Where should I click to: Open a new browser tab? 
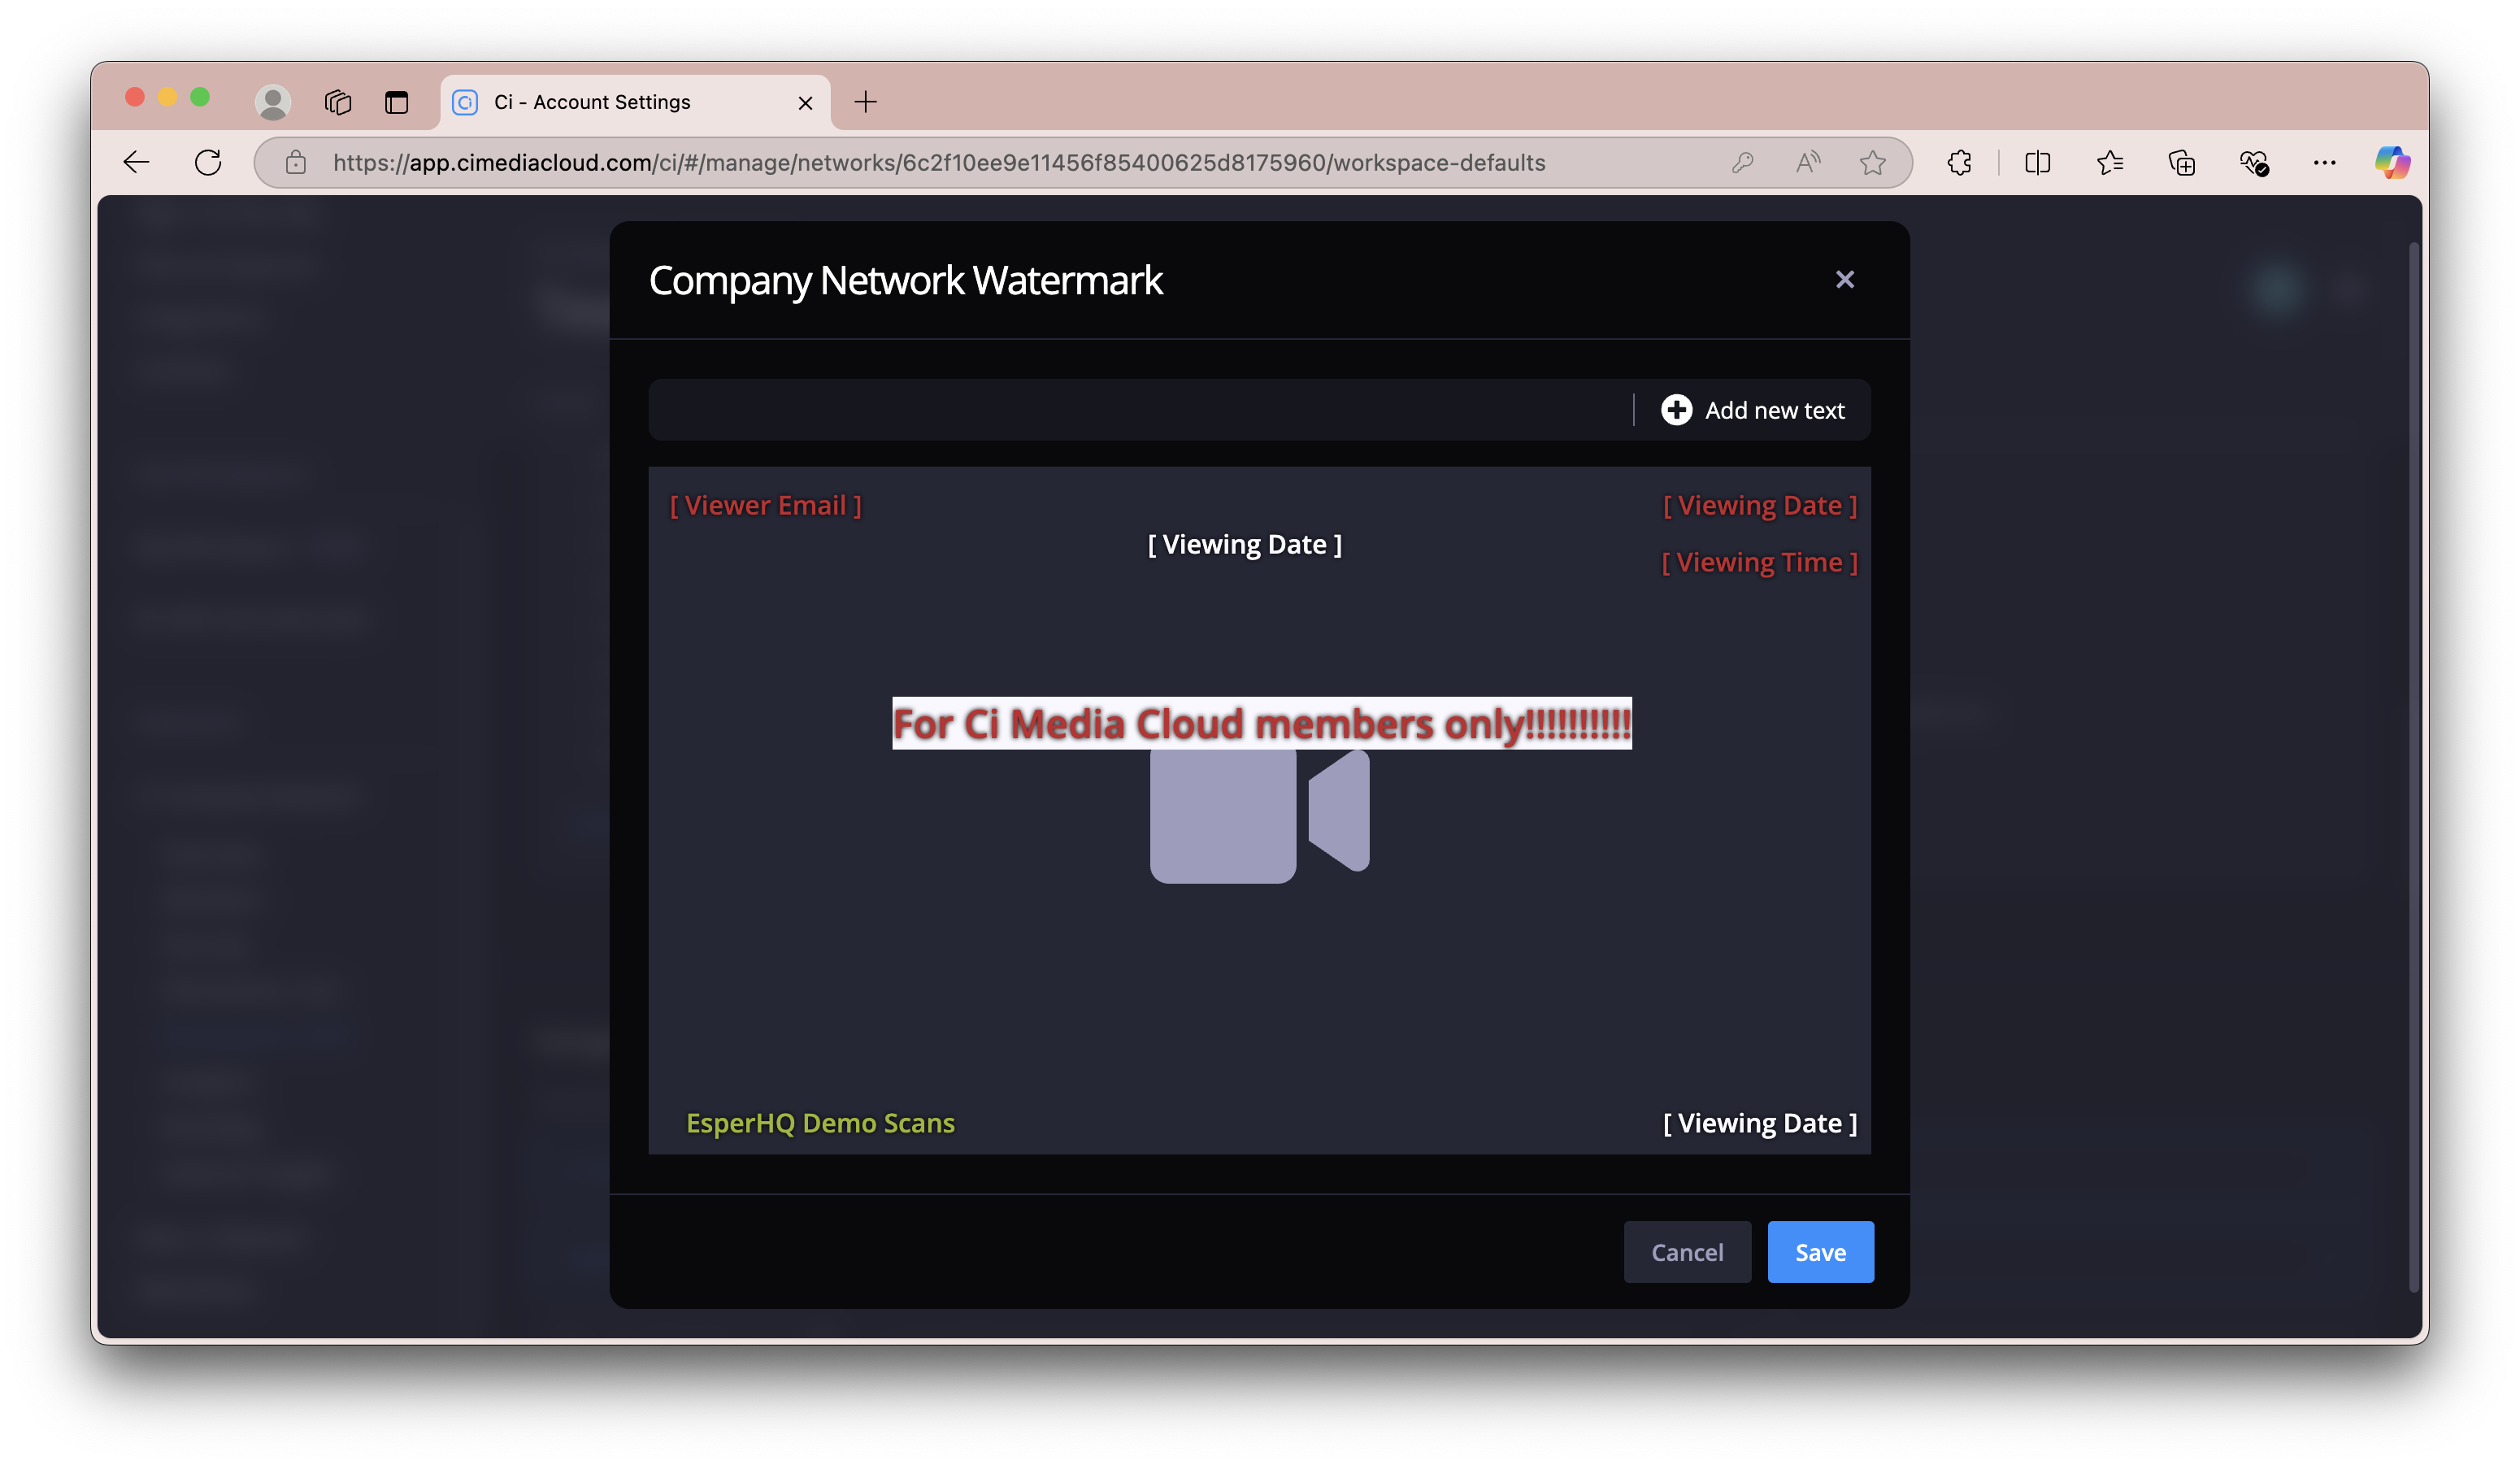(866, 102)
